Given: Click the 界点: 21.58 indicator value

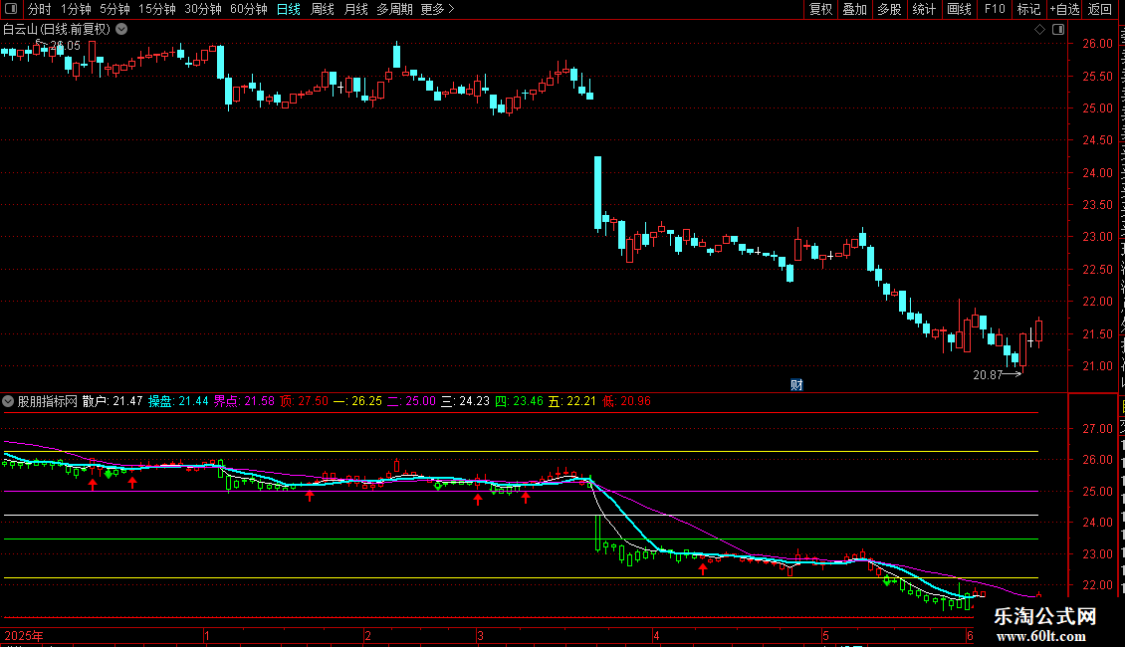Looking at the screenshot, I should pos(244,402).
